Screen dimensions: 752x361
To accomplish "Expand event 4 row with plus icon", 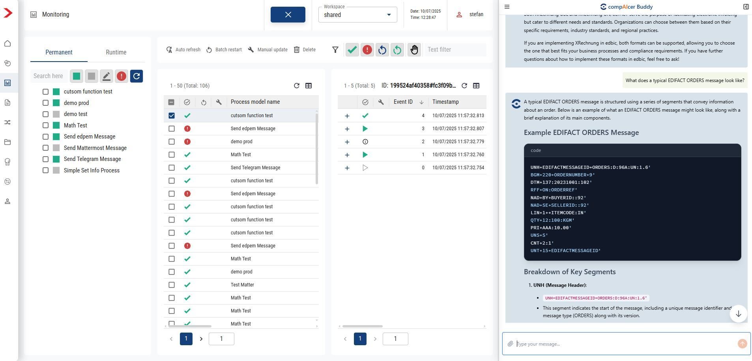I will click(347, 116).
